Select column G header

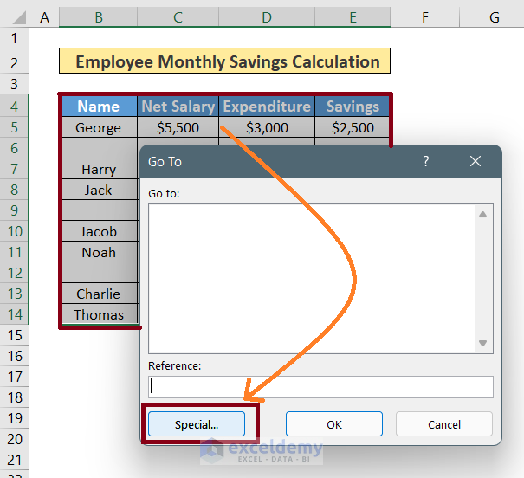point(494,17)
